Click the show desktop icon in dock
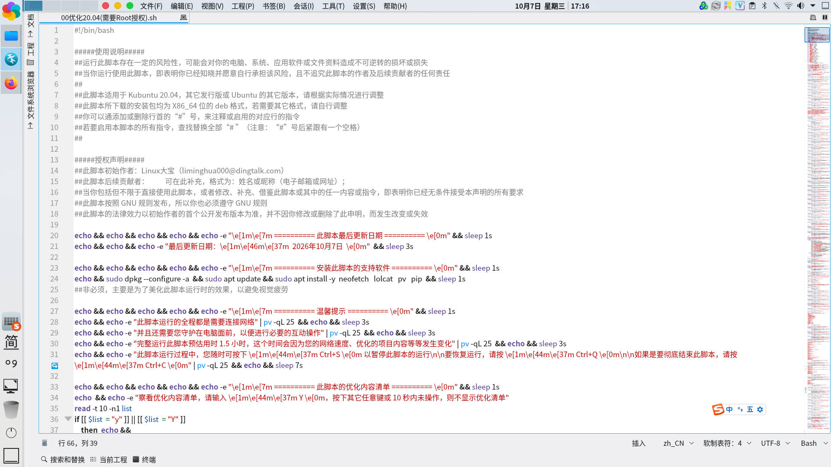Screen dimensions: 831x467 11,455
